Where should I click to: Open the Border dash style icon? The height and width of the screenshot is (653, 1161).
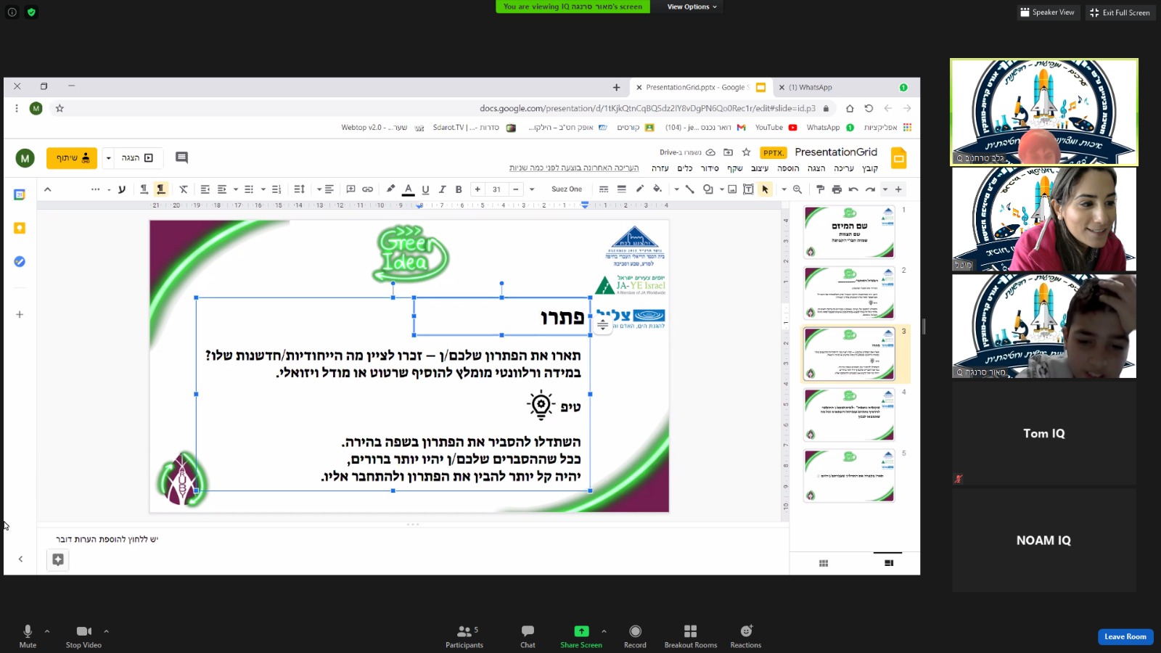coord(604,189)
